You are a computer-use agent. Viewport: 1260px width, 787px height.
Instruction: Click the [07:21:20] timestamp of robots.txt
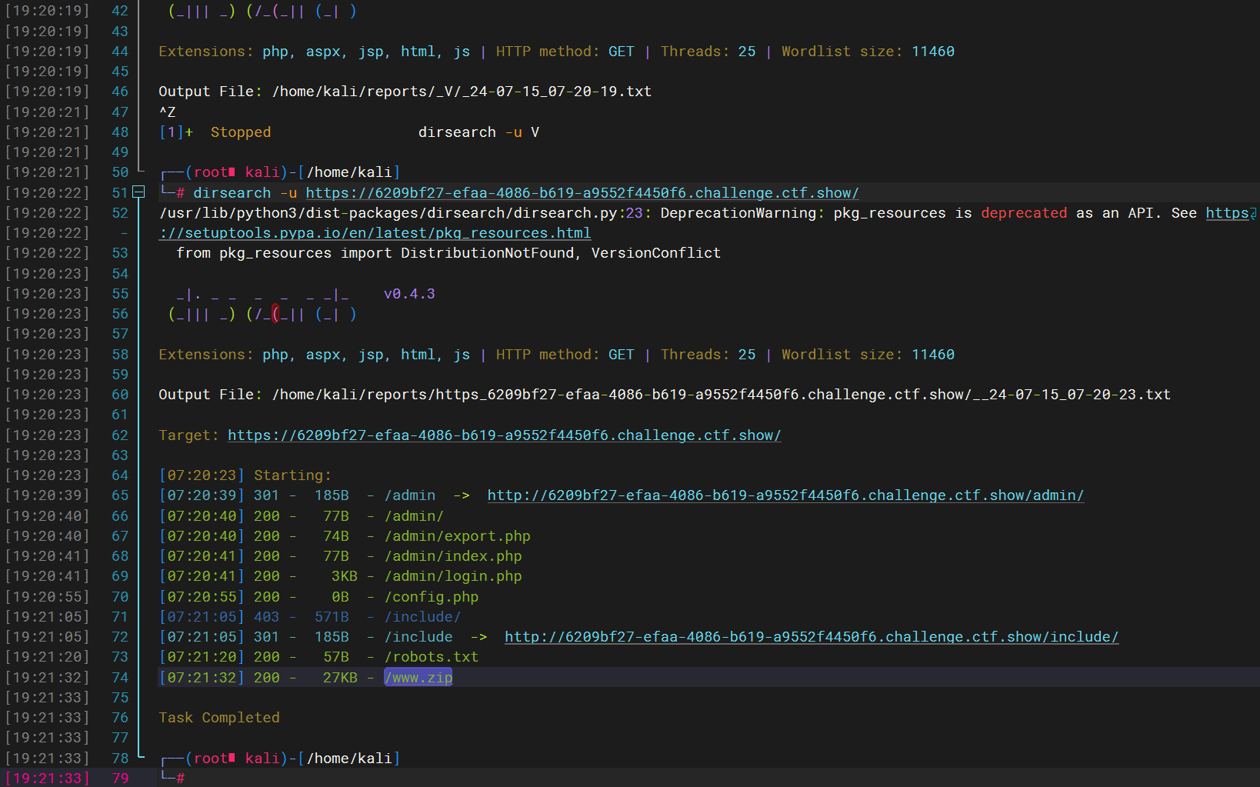[x=202, y=657]
